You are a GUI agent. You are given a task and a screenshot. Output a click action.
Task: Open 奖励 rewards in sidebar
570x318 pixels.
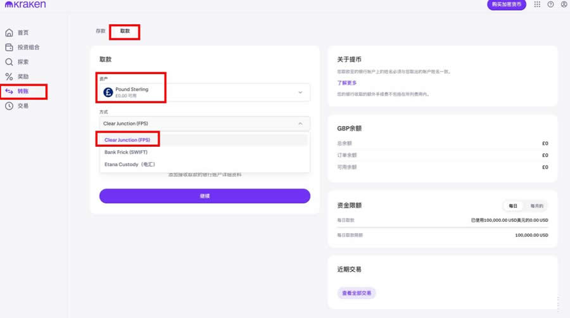[23, 77]
